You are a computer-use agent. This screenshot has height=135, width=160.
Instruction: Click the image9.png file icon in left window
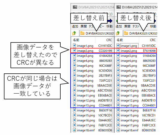(x=74, y=85)
